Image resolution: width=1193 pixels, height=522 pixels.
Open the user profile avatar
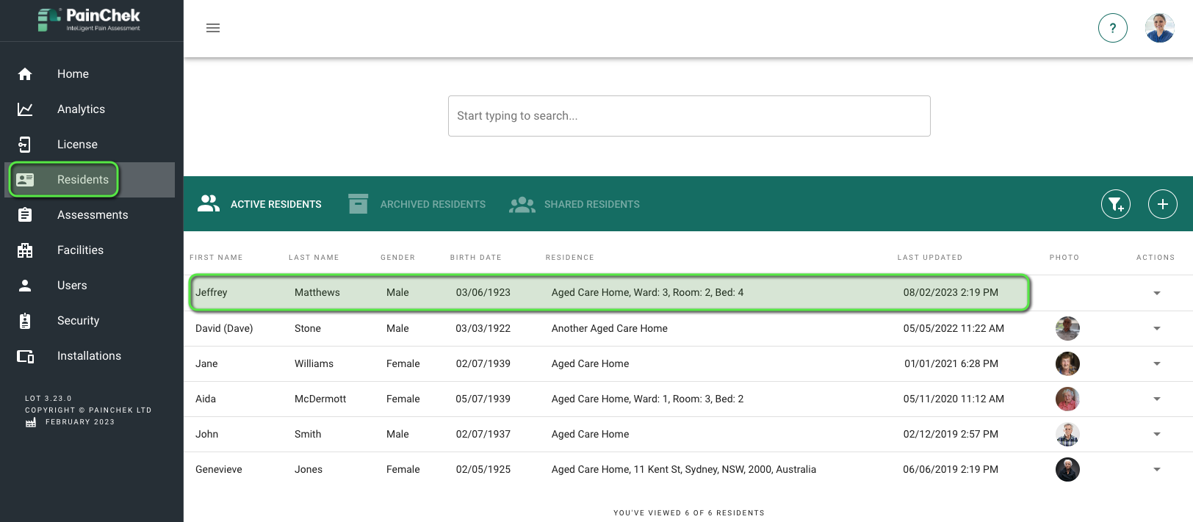(x=1160, y=28)
